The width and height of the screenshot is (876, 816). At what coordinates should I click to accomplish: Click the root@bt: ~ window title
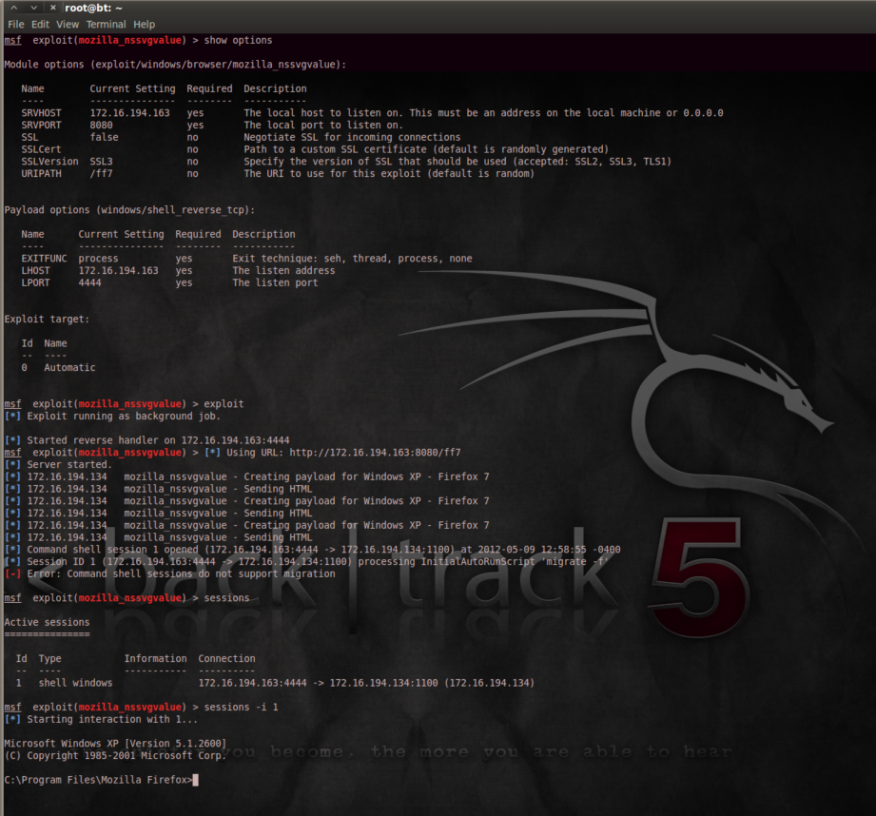[x=93, y=9]
